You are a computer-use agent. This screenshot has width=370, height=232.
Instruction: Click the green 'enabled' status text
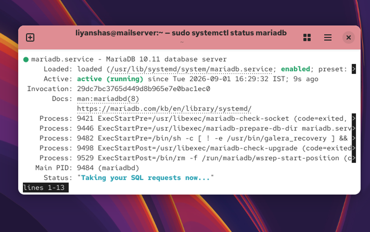click(296, 69)
